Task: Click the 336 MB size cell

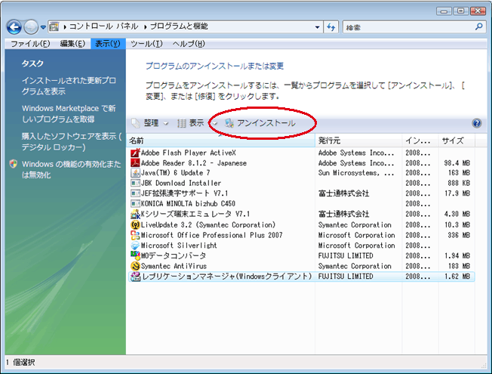Action: click(459, 235)
